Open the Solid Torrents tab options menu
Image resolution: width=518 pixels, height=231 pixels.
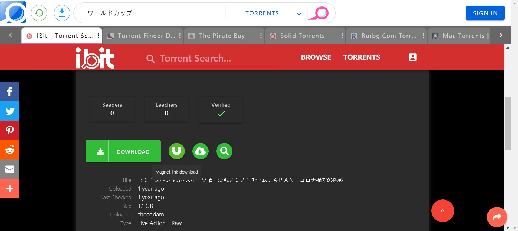(342, 36)
